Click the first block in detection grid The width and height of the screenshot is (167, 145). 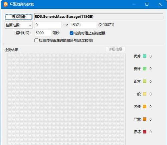tap(10, 56)
